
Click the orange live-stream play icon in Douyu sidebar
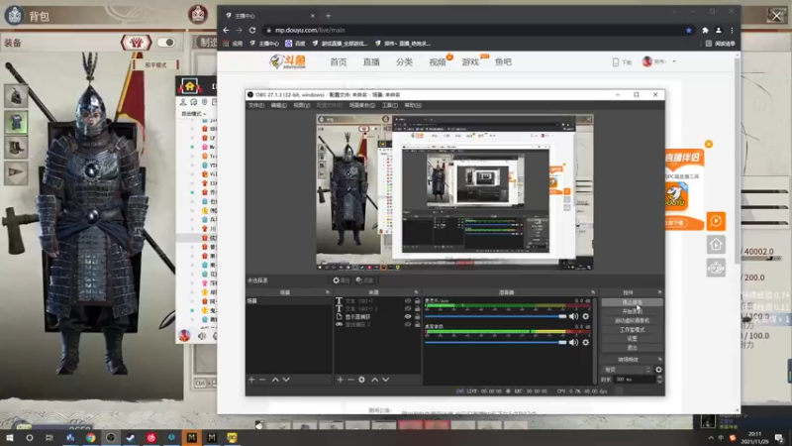pos(716,221)
